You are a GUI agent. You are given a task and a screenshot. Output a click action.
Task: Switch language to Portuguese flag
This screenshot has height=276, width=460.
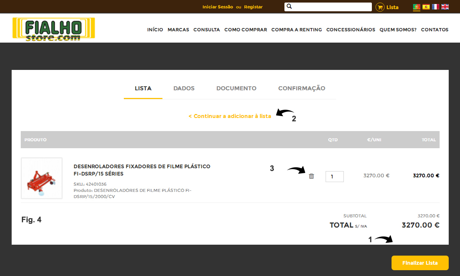(416, 7)
